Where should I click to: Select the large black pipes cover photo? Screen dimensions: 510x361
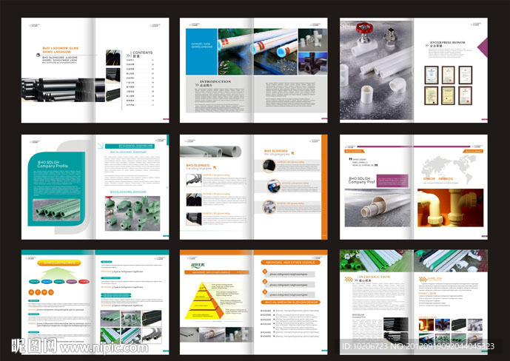[x=63, y=90]
